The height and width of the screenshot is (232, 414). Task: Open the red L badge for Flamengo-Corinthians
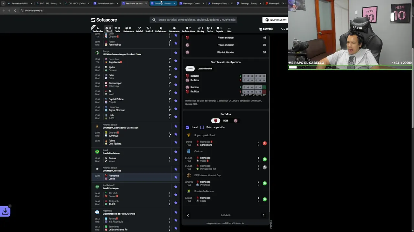[x=265, y=143]
